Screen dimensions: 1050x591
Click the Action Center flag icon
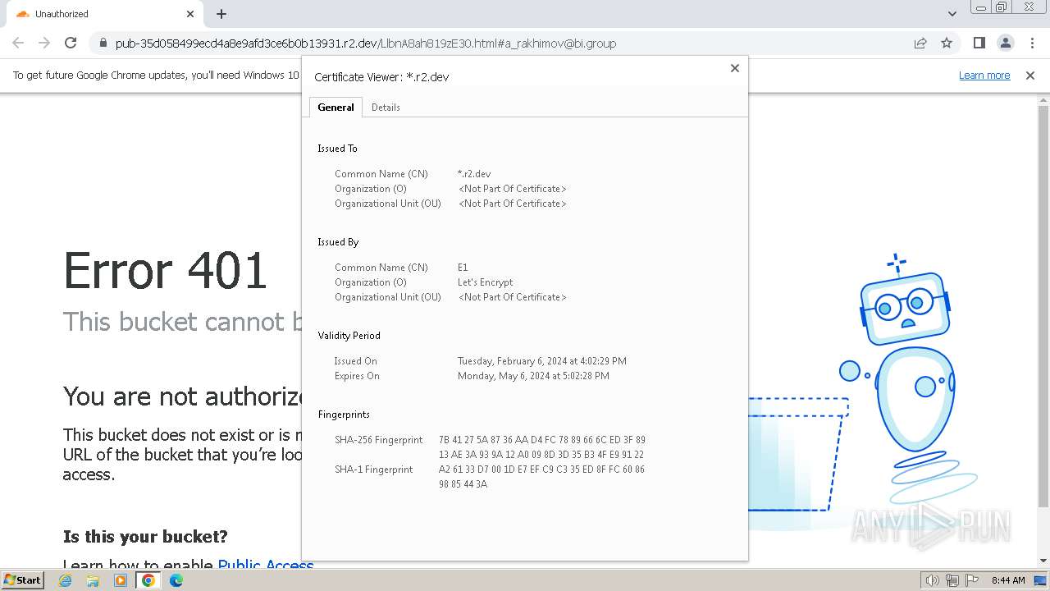[x=970, y=580]
